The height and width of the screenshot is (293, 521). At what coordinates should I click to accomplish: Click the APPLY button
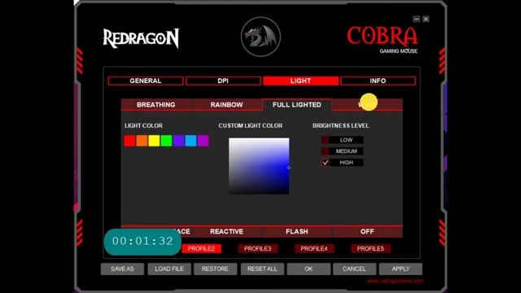pos(401,269)
